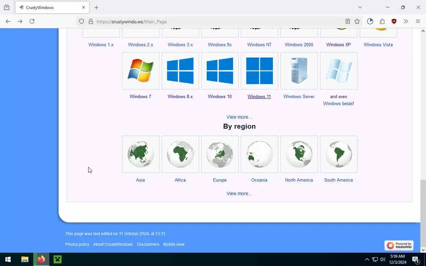Screen dimensions: 426x266
Task: Open the circular toolbar icon beside bookmark star
Action: (x=370, y=21)
